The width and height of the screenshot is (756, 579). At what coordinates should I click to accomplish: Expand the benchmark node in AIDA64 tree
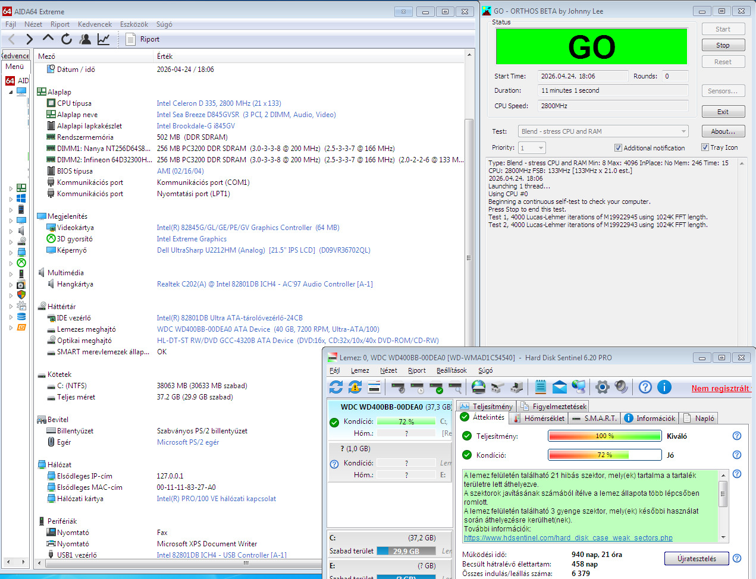(x=11, y=327)
